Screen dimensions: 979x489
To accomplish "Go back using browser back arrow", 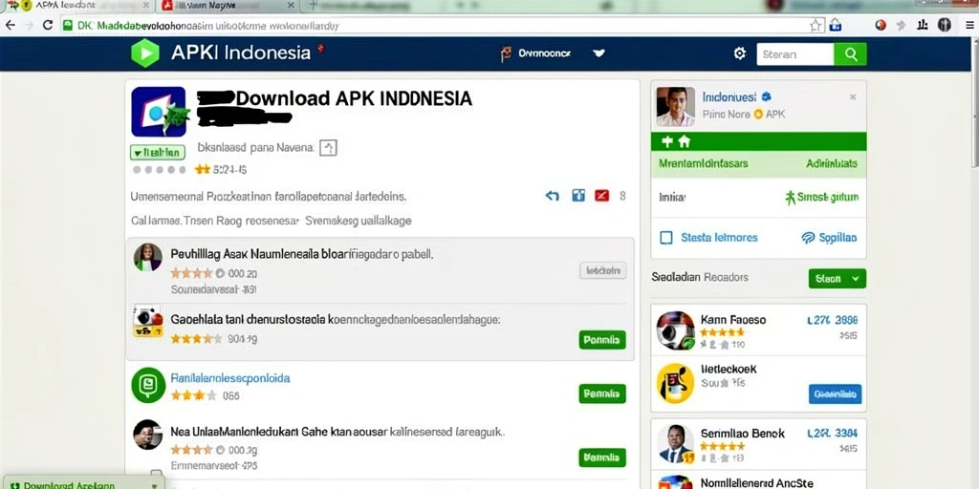I will point(10,25).
